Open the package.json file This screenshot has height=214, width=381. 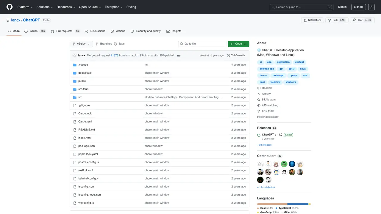87,146
